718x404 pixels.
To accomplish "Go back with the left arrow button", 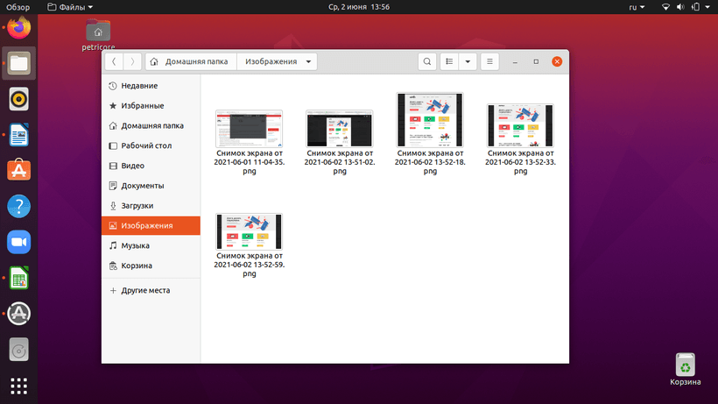I will [114, 61].
